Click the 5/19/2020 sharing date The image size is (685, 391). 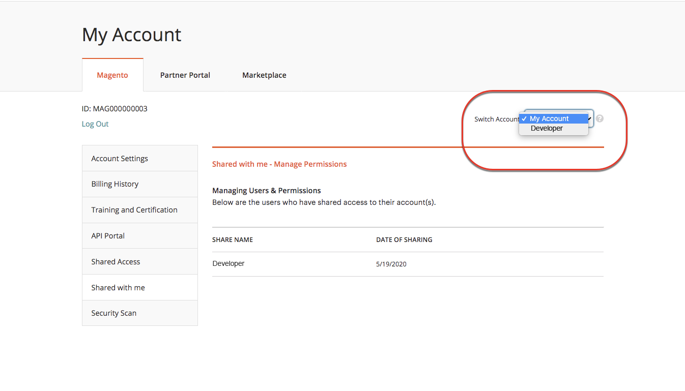(x=391, y=264)
